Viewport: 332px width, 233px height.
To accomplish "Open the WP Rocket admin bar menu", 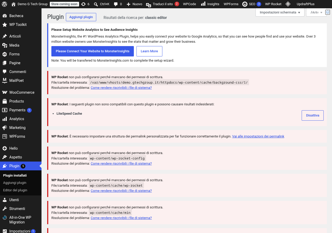I will [x=273, y=4].
